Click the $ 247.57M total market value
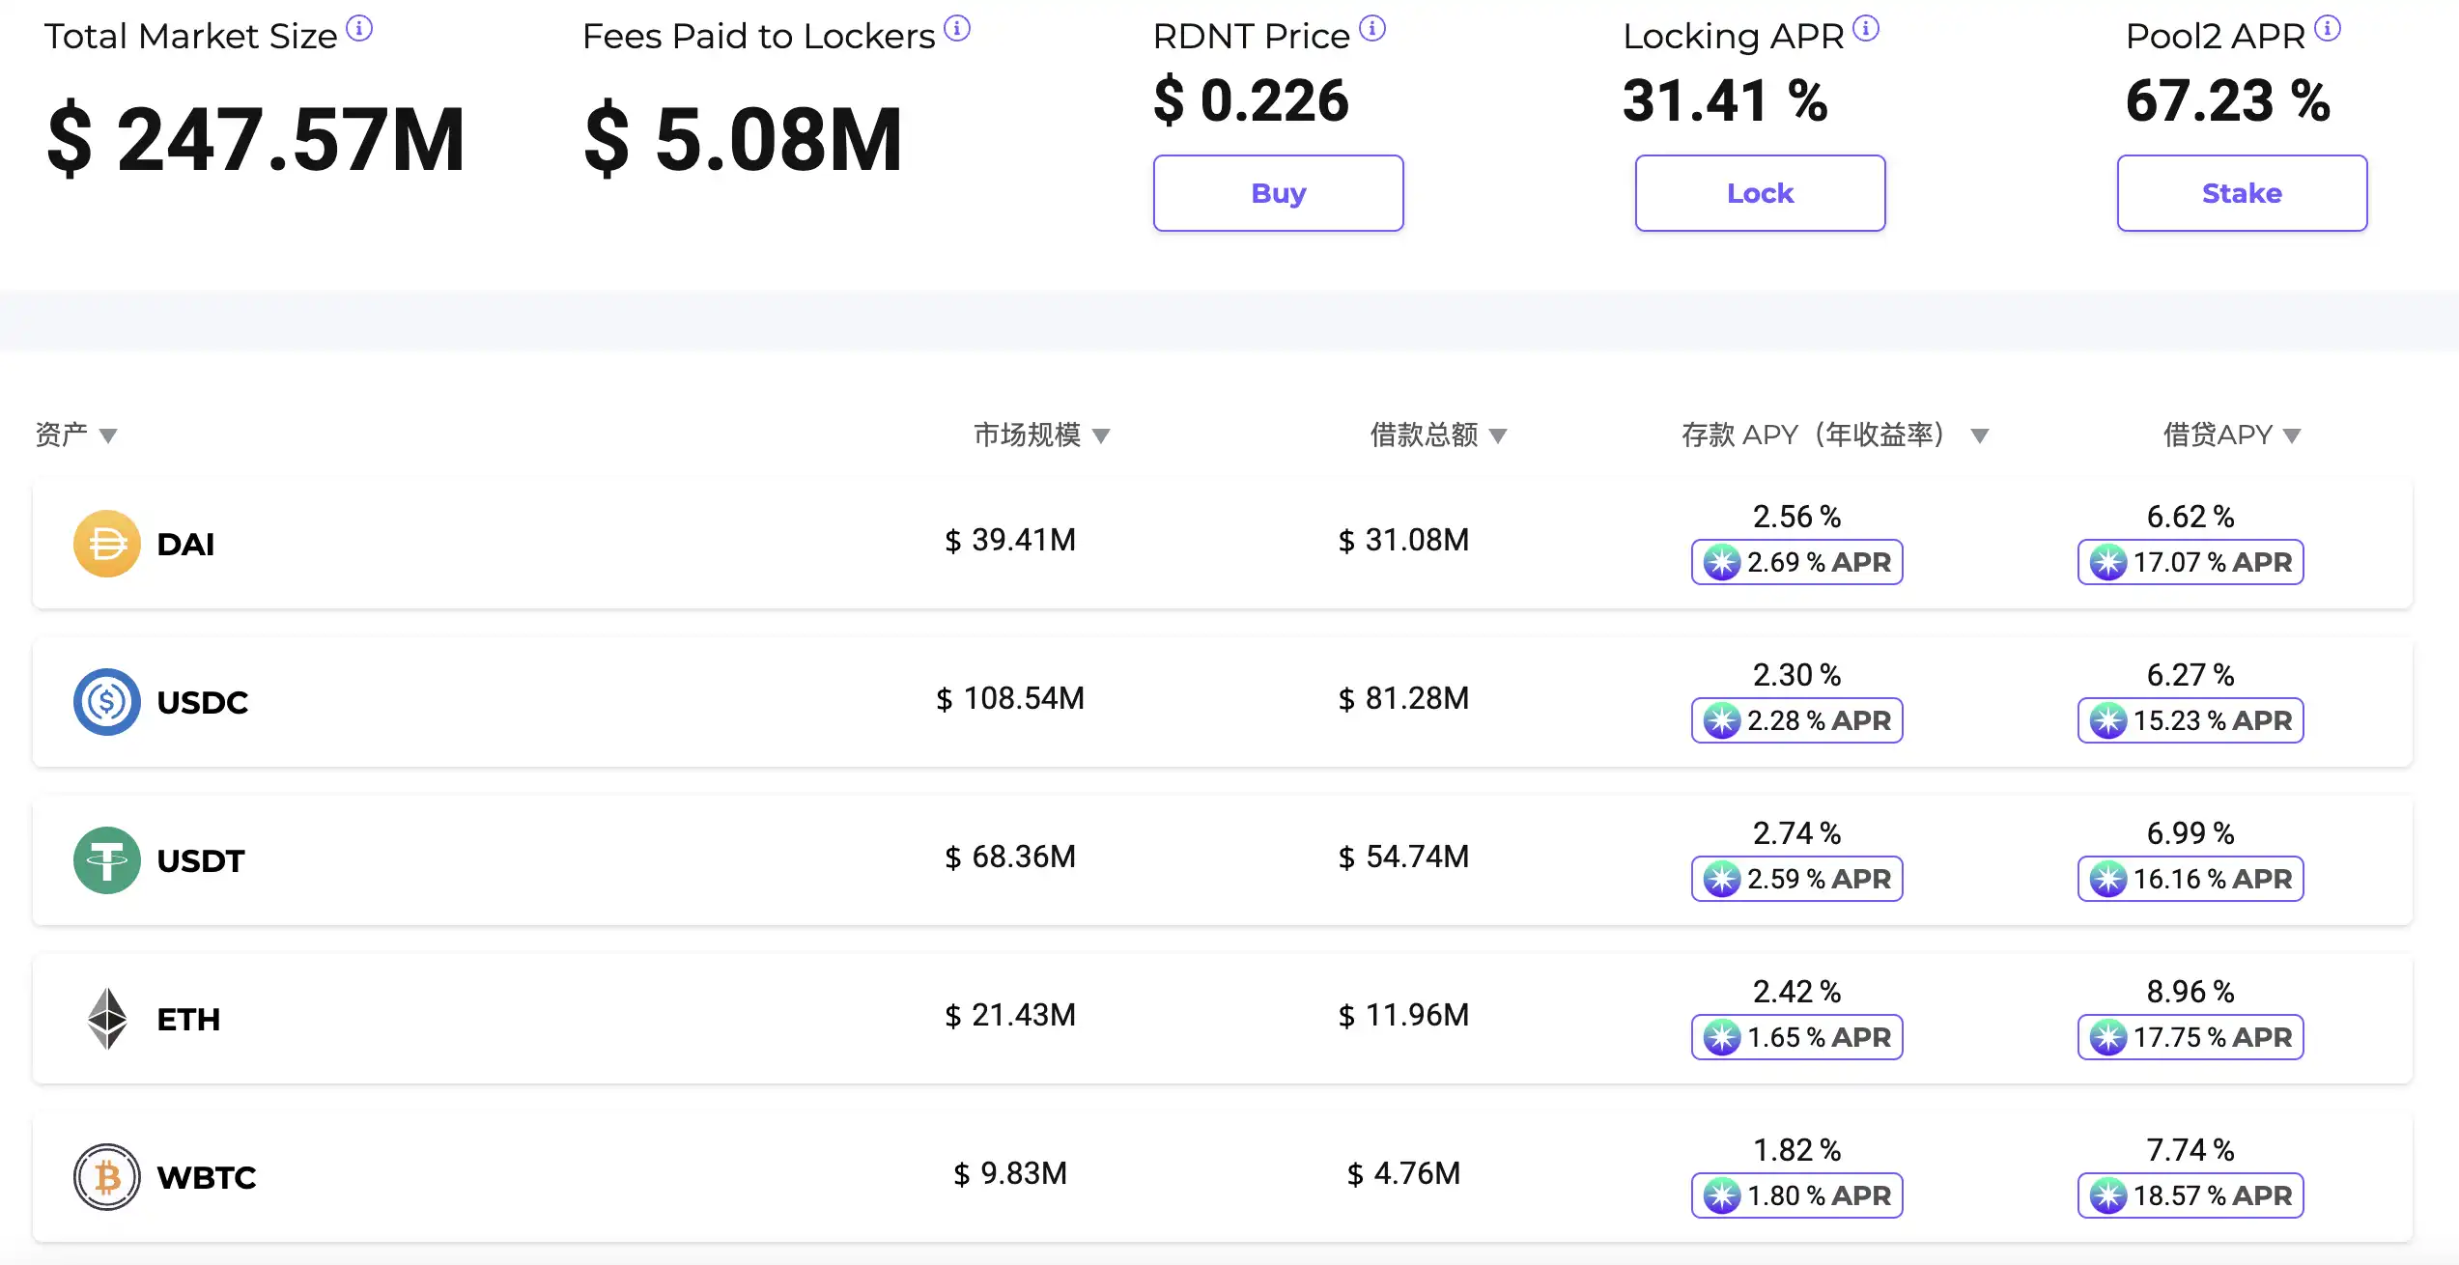2459x1265 pixels. pyautogui.click(x=256, y=141)
